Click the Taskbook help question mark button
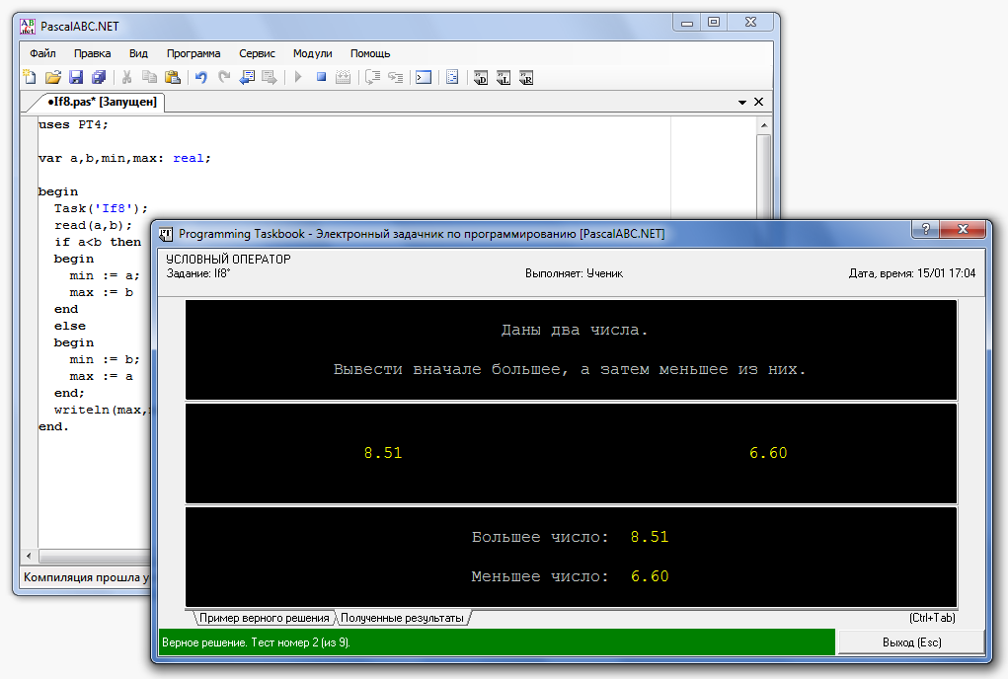This screenshot has height=679, width=1008. [x=925, y=229]
